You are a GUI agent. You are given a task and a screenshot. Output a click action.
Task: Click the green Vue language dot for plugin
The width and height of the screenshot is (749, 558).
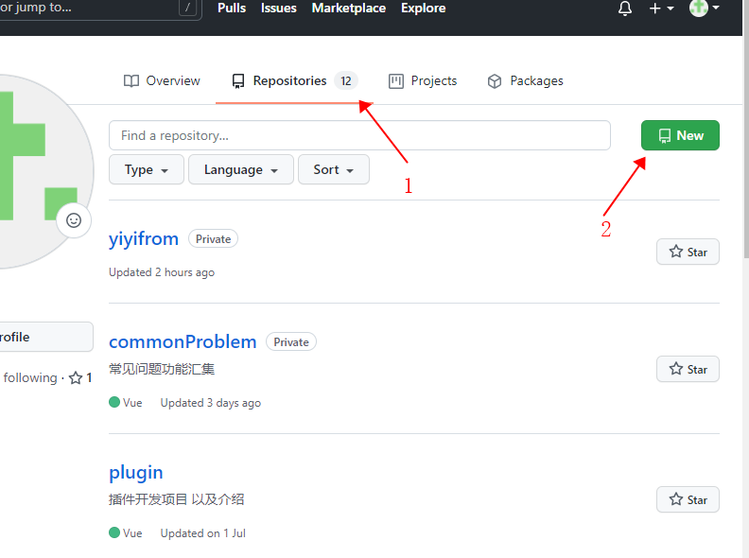point(114,532)
